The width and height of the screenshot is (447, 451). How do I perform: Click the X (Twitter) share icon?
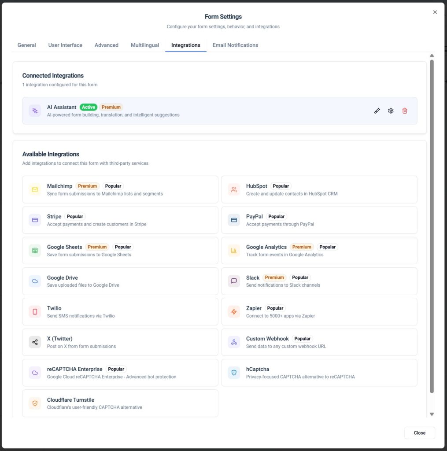click(35, 342)
